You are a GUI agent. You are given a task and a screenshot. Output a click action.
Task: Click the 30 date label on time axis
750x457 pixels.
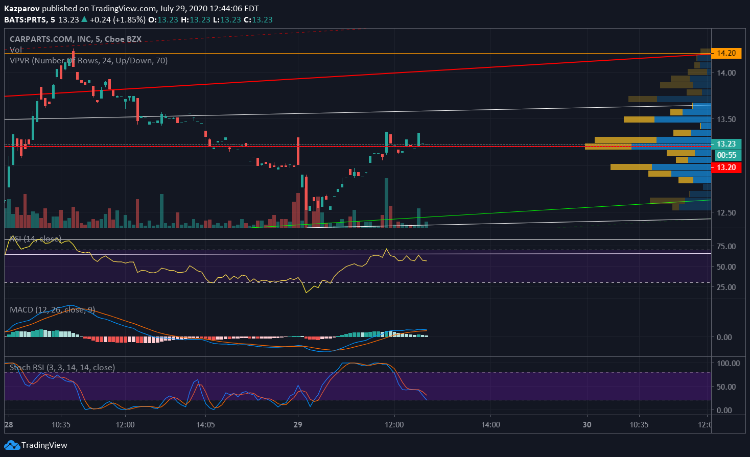click(x=587, y=425)
